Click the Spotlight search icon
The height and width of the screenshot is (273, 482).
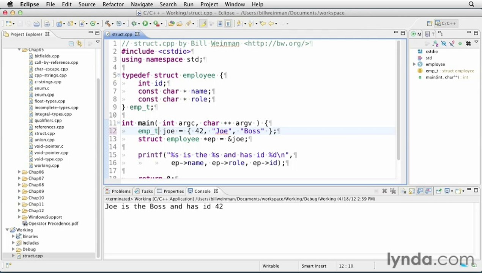pyautogui.click(x=471, y=4)
